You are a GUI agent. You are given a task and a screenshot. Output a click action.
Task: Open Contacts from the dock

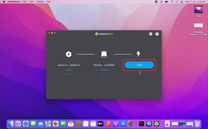point(78,124)
